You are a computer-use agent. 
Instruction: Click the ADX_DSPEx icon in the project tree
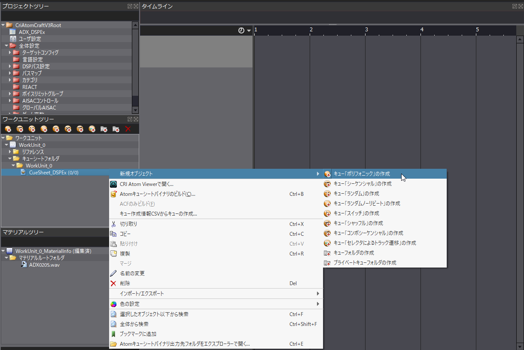pyautogui.click(x=12, y=32)
